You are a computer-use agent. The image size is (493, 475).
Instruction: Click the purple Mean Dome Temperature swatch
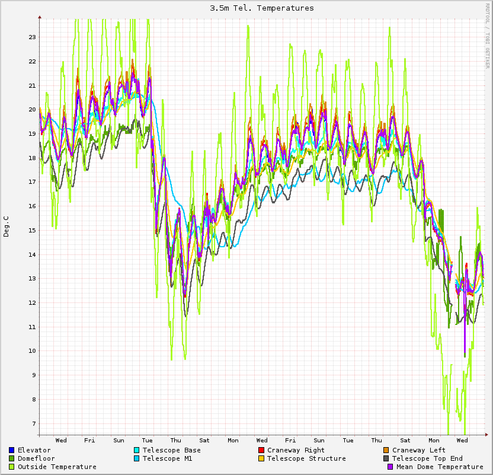pyautogui.click(x=390, y=467)
